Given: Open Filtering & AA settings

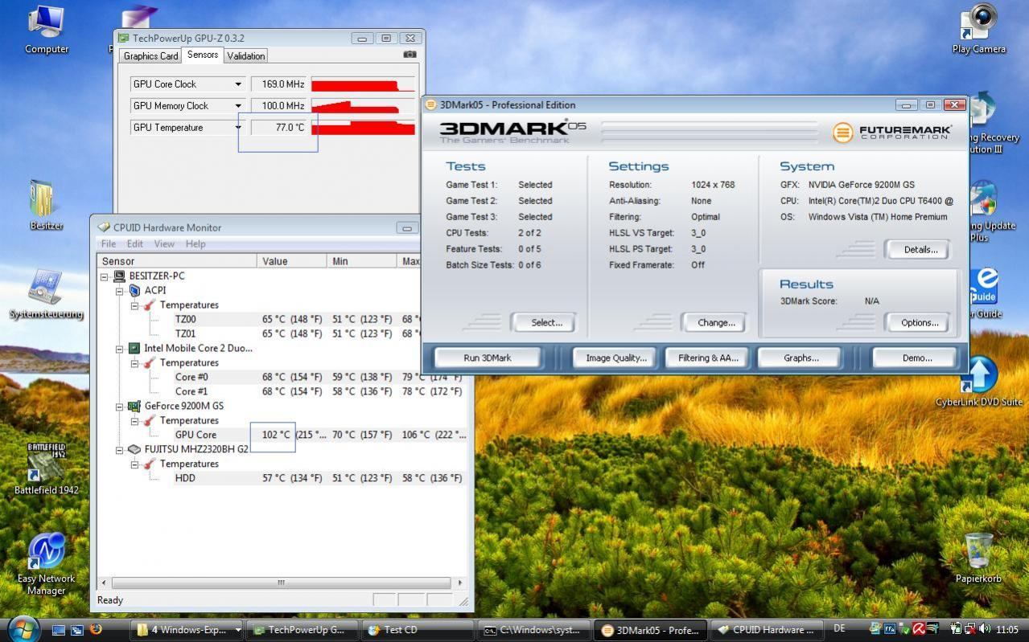Looking at the screenshot, I should tap(708, 358).
